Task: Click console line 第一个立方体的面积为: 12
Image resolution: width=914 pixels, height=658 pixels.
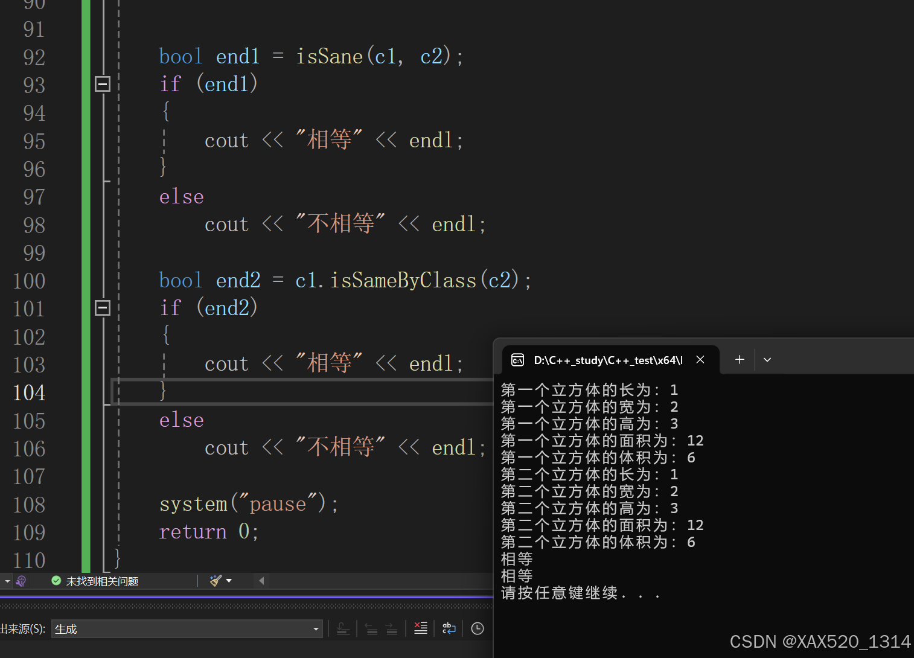Action: (602, 441)
